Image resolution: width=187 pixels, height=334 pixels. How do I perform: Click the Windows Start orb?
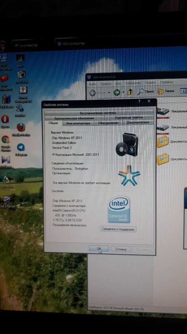tap(3, 46)
